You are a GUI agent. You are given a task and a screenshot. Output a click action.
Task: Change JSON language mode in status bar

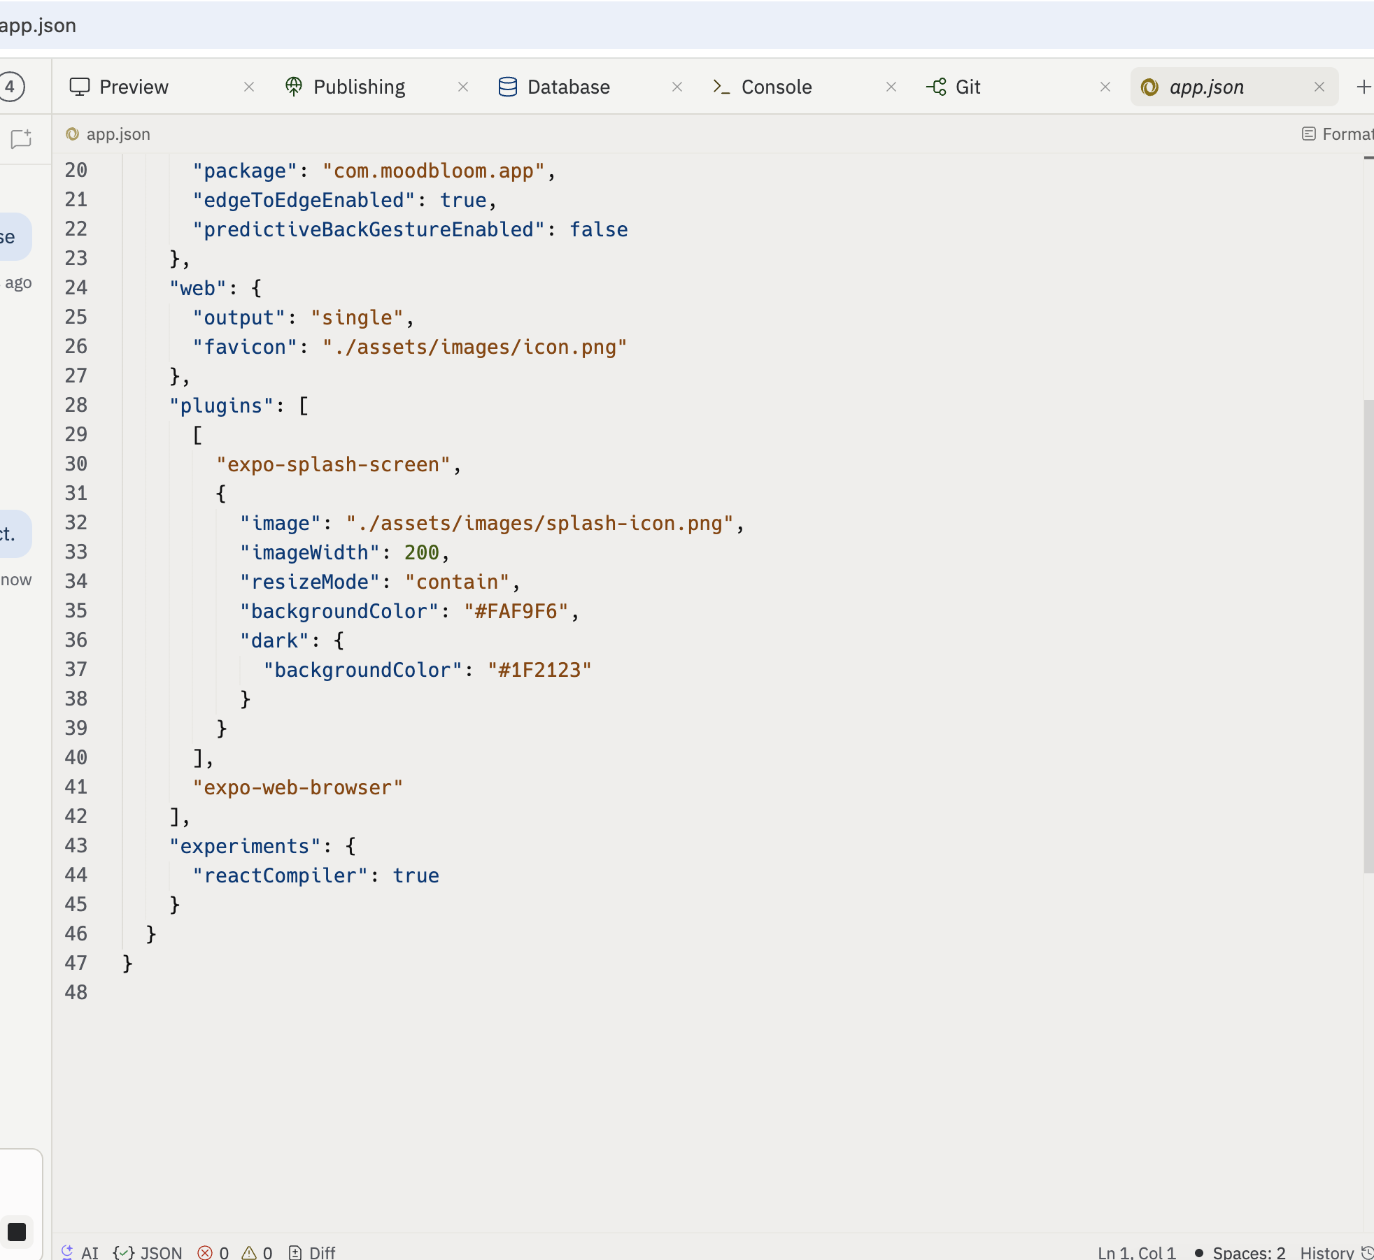tap(148, 1252)
